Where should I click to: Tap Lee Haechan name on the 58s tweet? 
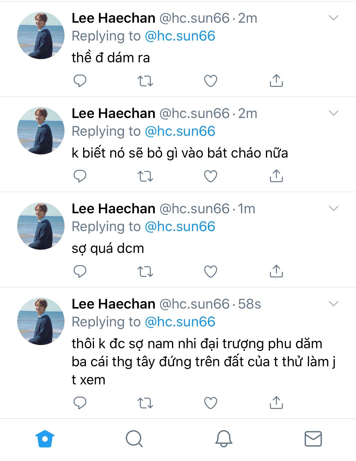pyautogui.click(x=114, y=304)
